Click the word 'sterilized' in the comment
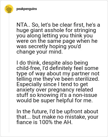Image resolution: width=108 pixels, height=137 pixels. (87, 79)
